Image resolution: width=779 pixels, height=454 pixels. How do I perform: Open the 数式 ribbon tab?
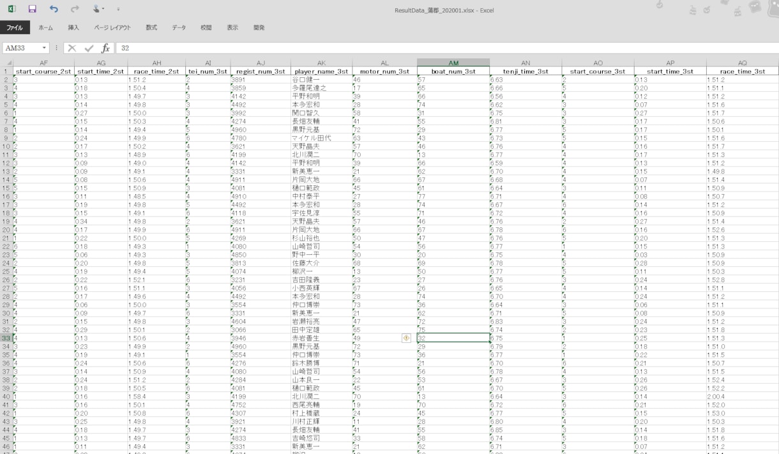coord(151,28)
